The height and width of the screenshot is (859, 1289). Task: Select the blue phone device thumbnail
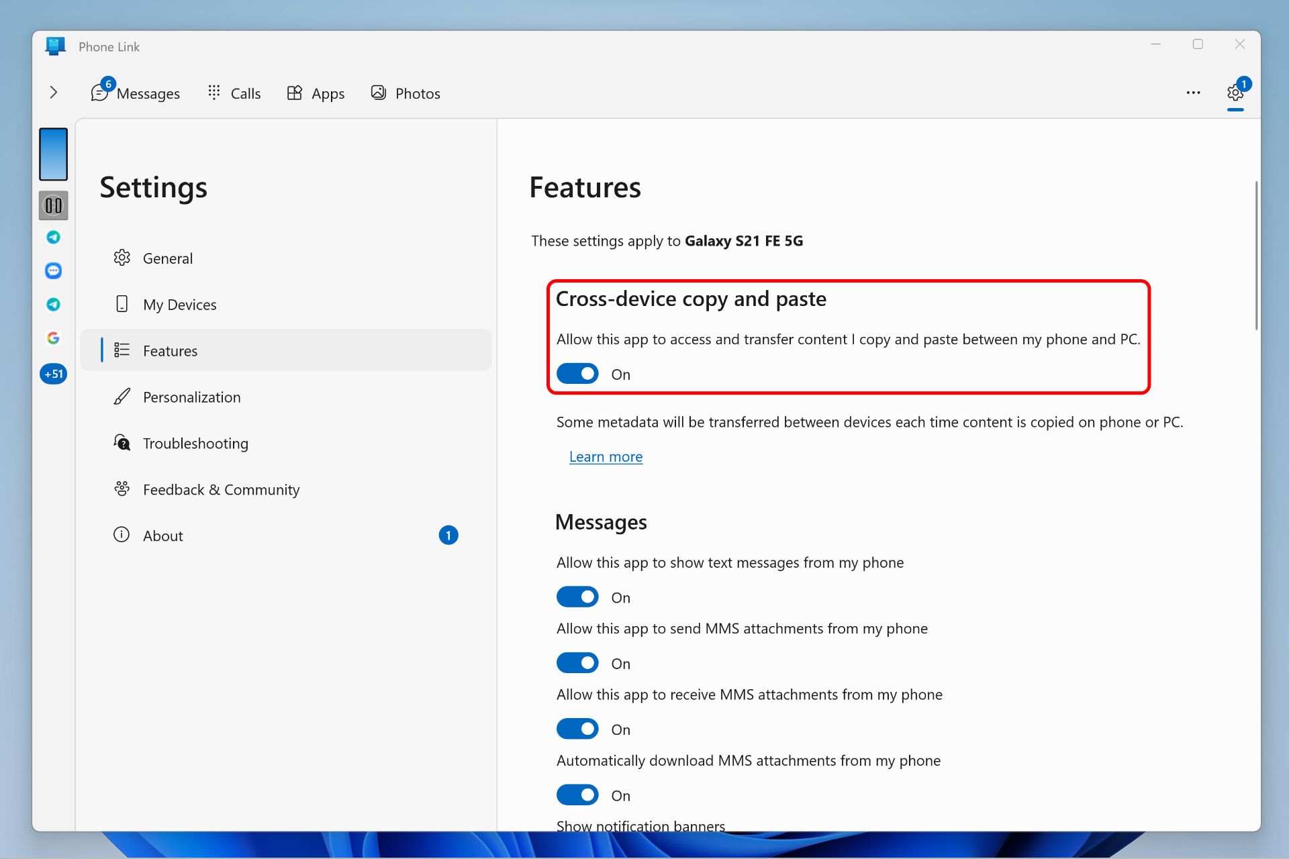(53, 154)
